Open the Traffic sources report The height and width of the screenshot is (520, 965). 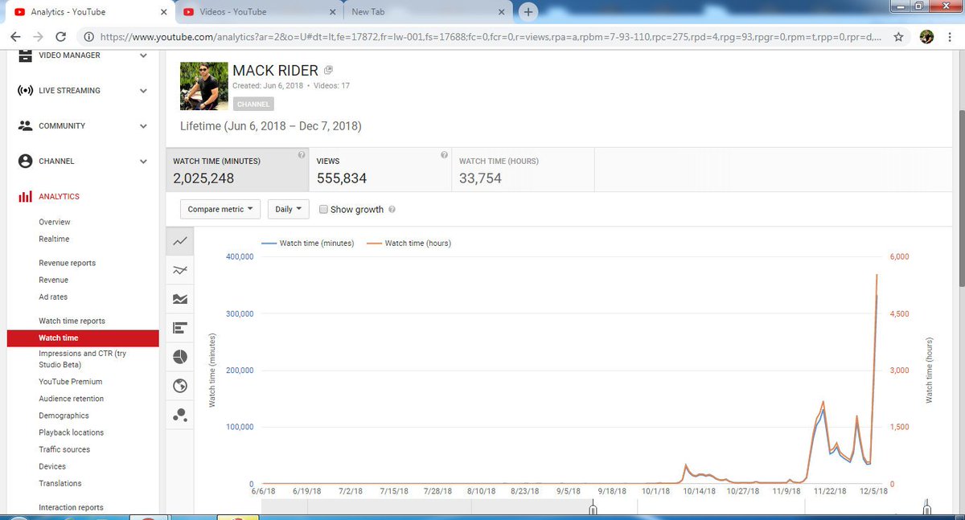click(64, 449)
